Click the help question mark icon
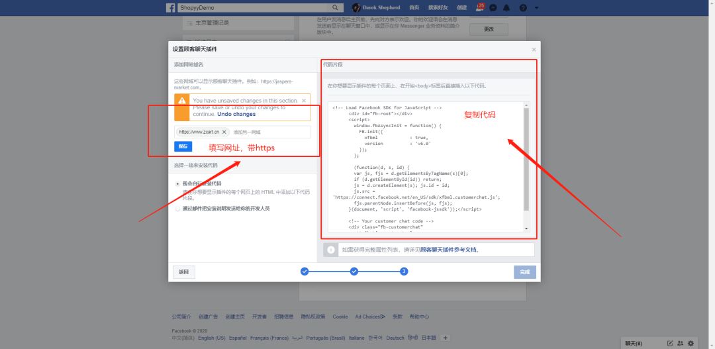 pos(523,8)
